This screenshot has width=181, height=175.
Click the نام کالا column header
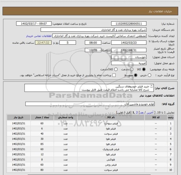click(111, 118)
